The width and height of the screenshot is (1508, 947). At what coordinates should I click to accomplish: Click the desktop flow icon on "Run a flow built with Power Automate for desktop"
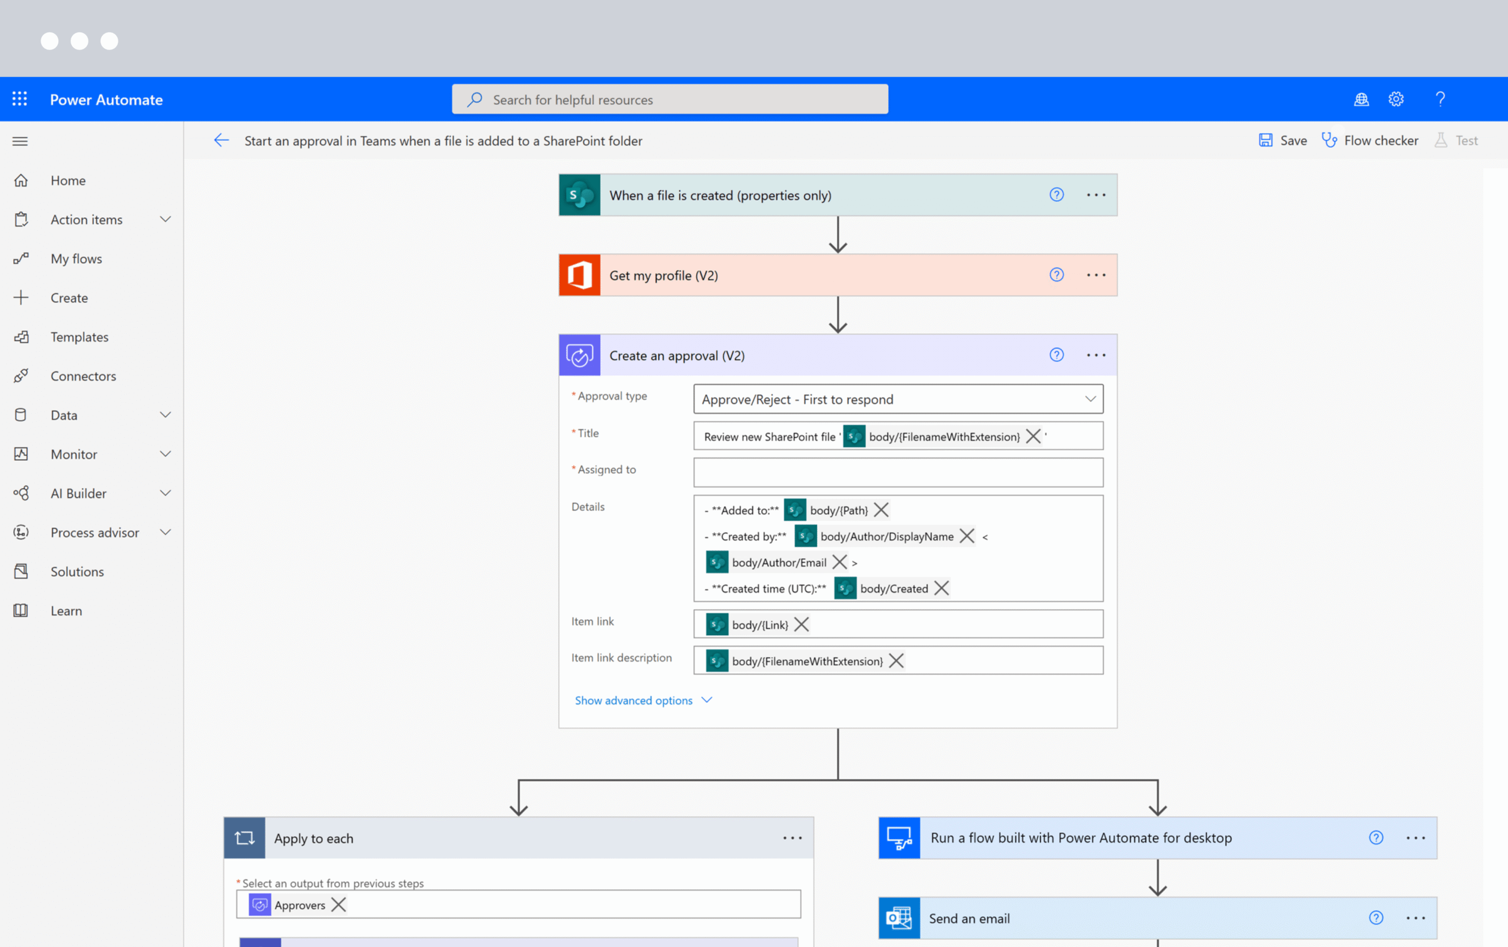(x=899, y=838)
